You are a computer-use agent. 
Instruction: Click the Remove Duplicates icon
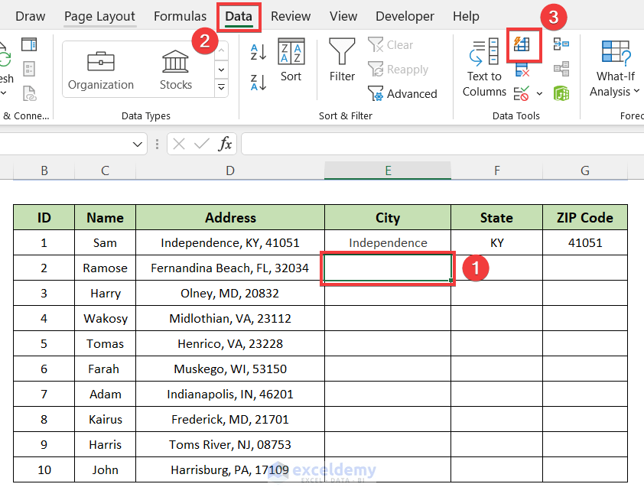tap(522, 69)
